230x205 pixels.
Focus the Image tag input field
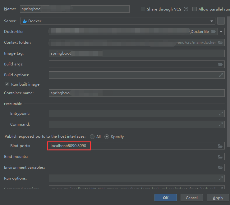pos(136,53)
